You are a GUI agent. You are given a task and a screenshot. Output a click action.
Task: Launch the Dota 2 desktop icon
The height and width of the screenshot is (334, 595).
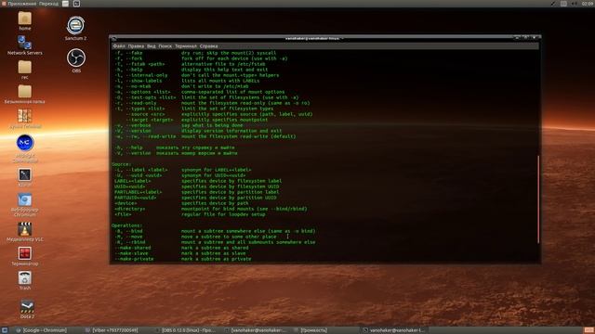(27, 309)
